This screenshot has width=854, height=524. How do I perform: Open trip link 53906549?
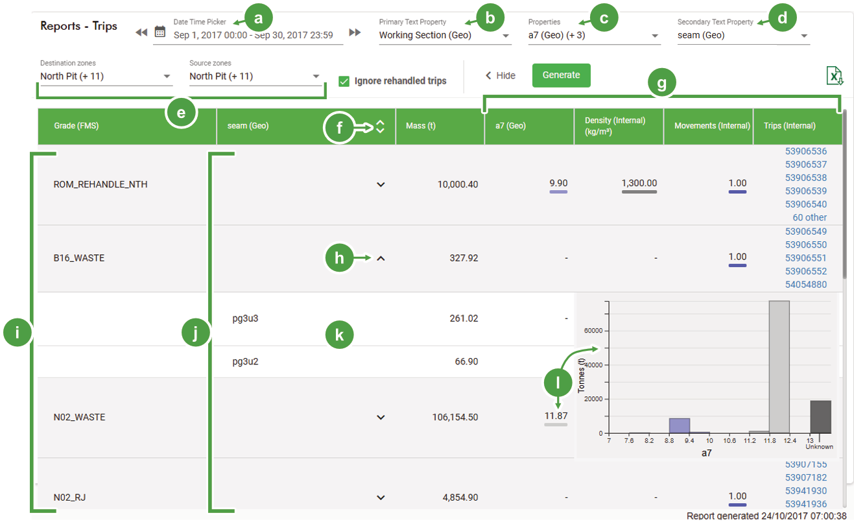(x=806, y=232)
